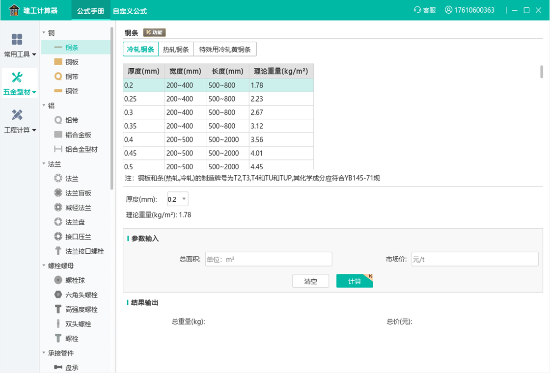The height and width of the screenshot is (373, 550).
Task: Switch to 自定义公式 tab
Action: pos(130,11)
